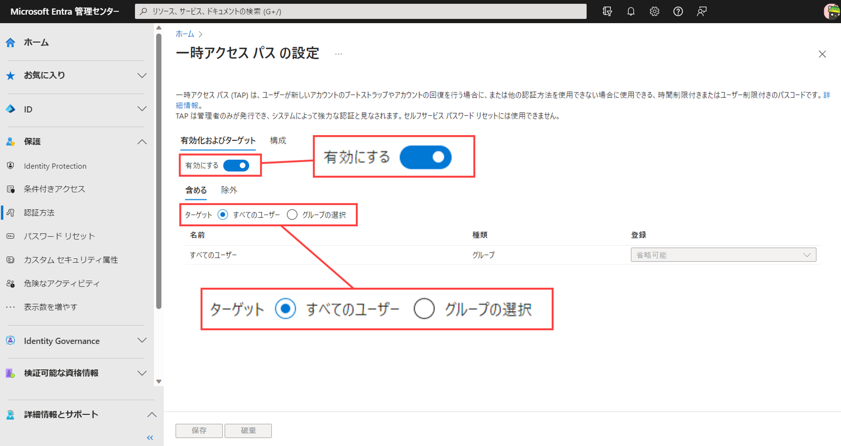Screen dimensions: 841x446
Task: Click the 検証可能な資格情報 icon
Action: [11, 373]
